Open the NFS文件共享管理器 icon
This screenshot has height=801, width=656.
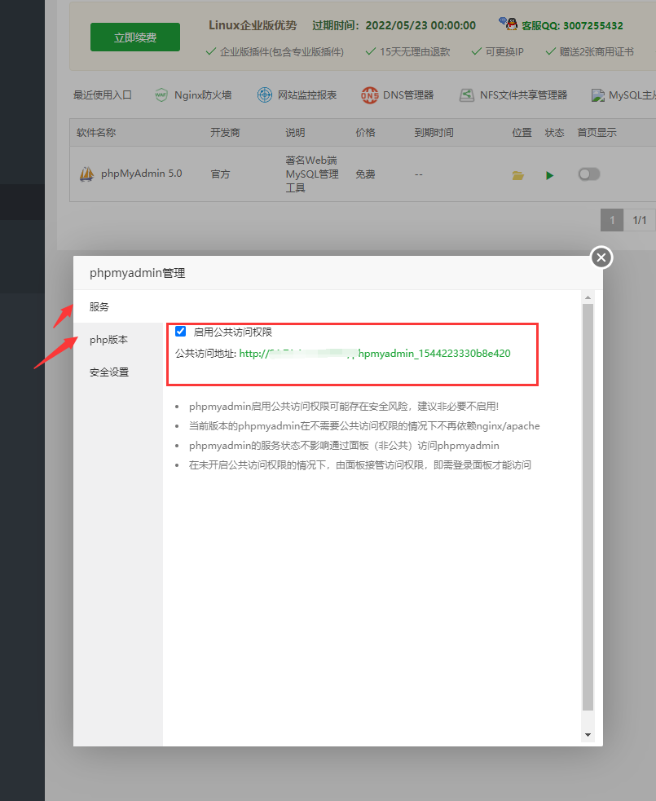tap(466, 95)
